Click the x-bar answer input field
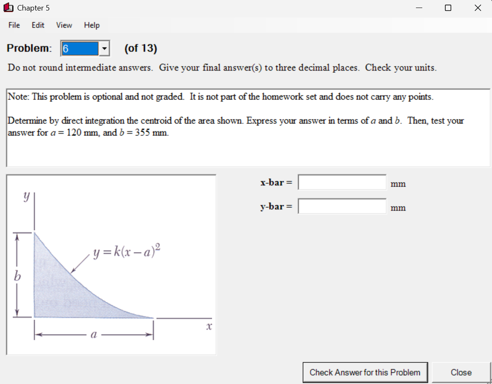Screen dimensions: 492x384 [342, 182]
